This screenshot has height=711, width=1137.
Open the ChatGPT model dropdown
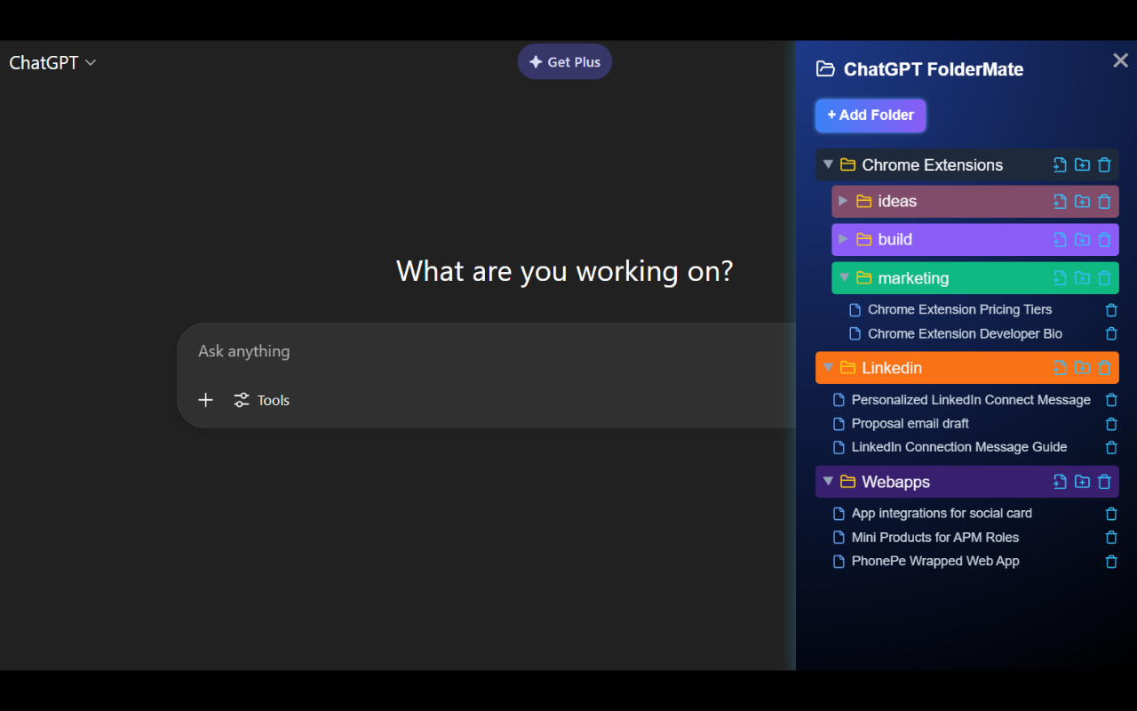[52, 62]
